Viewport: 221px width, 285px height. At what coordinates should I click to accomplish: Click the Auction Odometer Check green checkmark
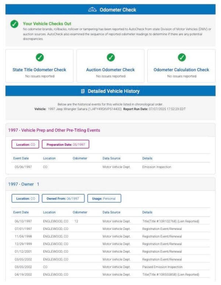110,57
